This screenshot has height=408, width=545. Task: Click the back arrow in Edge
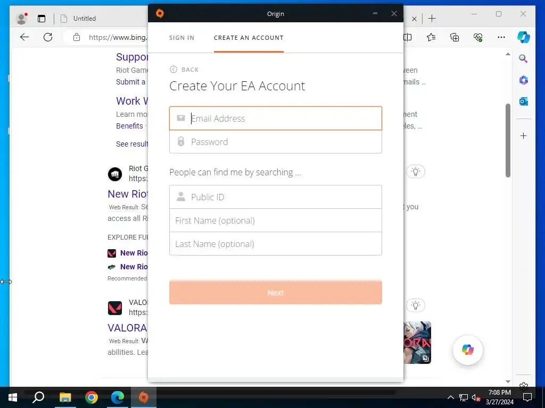[x=24, y=37]
